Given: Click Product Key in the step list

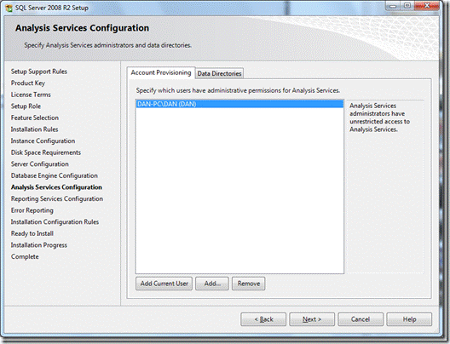Looking at the screenshot, I should (28, 83).
